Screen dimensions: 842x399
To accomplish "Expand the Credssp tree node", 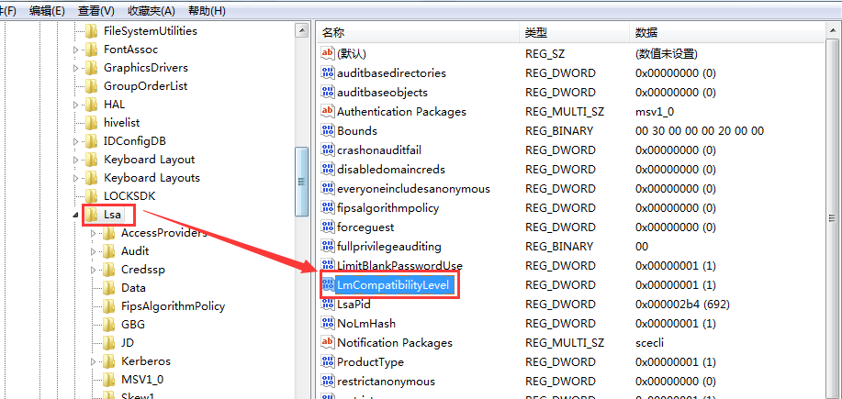I will click(x=93, y=270).
